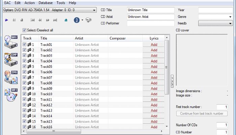Open the Tools menu
Viewport: 236px width, 135px height.
61,3
